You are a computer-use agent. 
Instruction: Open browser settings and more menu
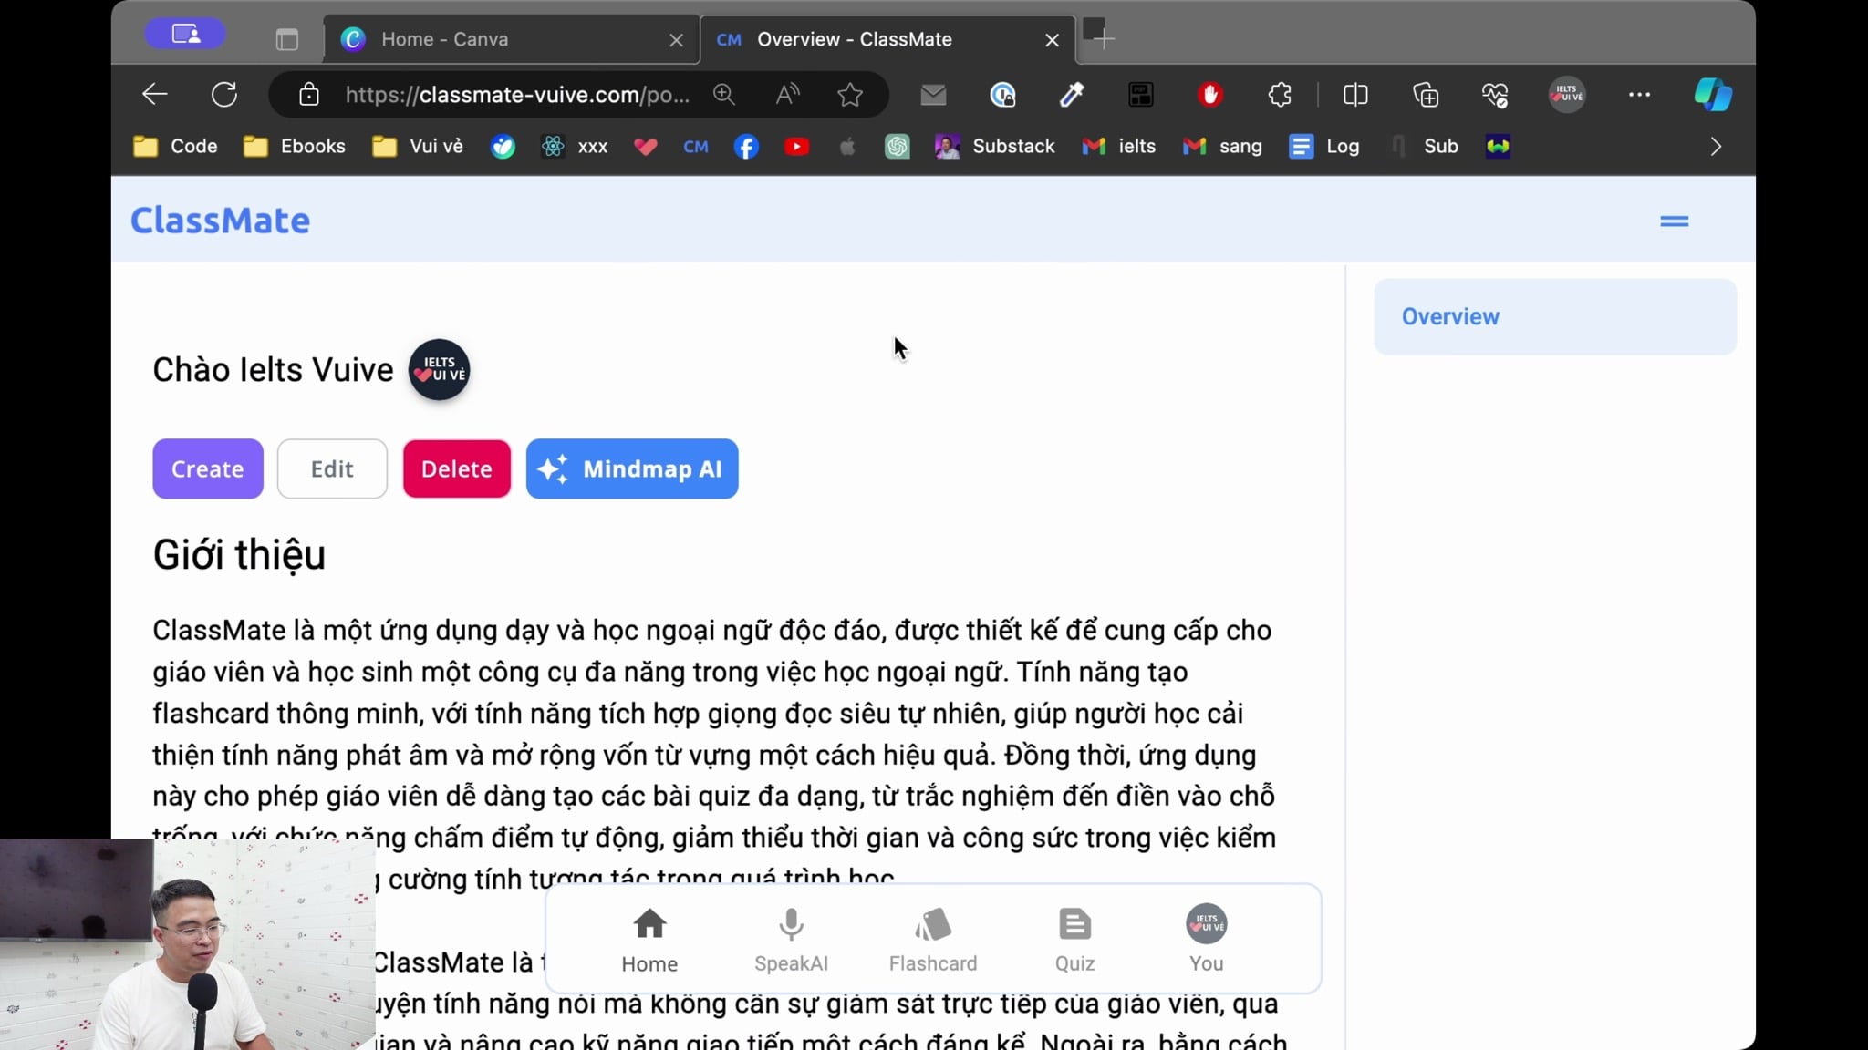pos(1639,94)
